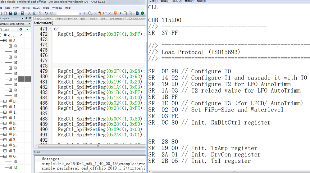Collapse the O. folder in workspace tree
Image resolution: width=310 pixels, height=173 pixels.
[x=5, y=157]
